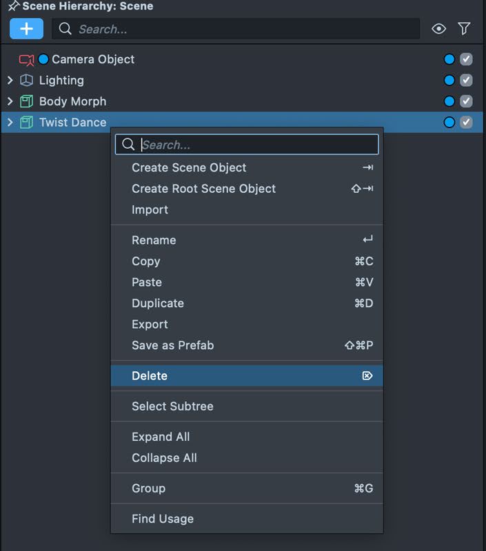This screenshot has height=551, width=486.
Task: Click the red camera icon of Camera Object
Action: [x=26, y=60]
